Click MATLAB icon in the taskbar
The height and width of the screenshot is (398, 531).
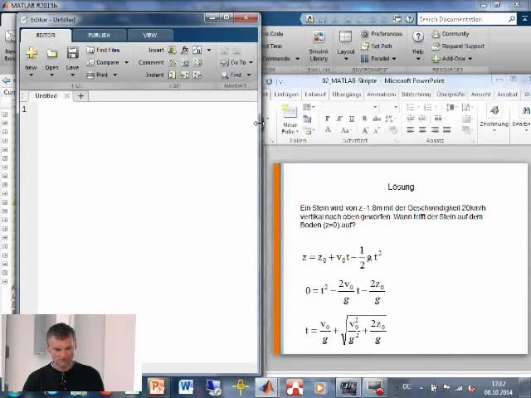pyautogui.click(x=267, y=387)
